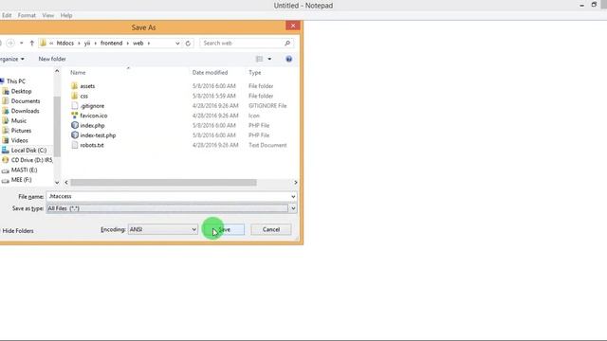Click the index.php file icon
The width and height of the screenshot is (607, 341).
click(75, 125)
